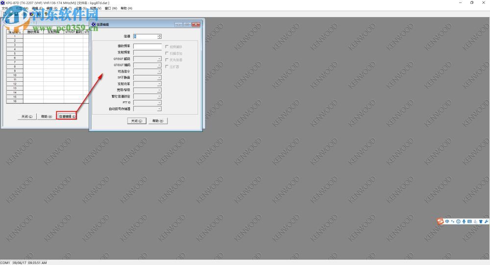Open the QT/DQT 解码 dropdown
The width and height of the screenshot is (490, 265).
coord(159,59)
